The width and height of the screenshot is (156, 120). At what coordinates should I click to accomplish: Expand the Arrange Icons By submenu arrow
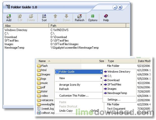coord(101,85)
